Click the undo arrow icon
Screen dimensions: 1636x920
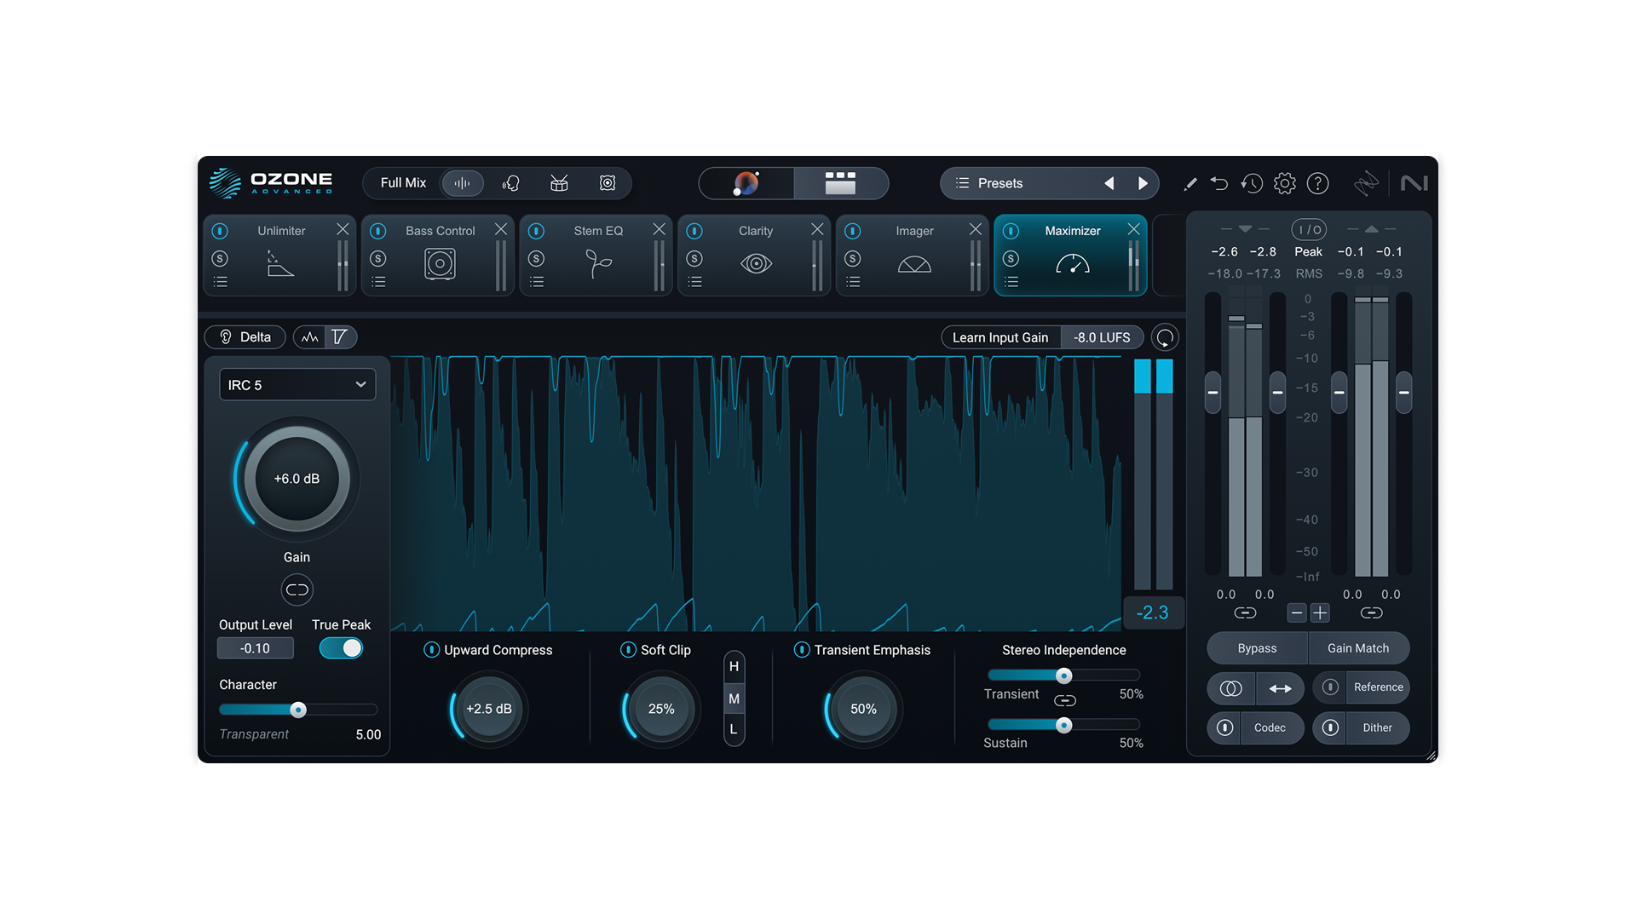coord(1219,183)
